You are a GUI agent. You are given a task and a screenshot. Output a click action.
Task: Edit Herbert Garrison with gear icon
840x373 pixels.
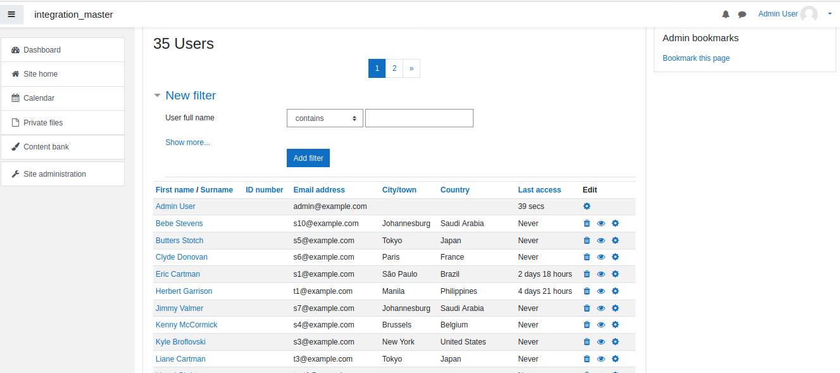615,291
